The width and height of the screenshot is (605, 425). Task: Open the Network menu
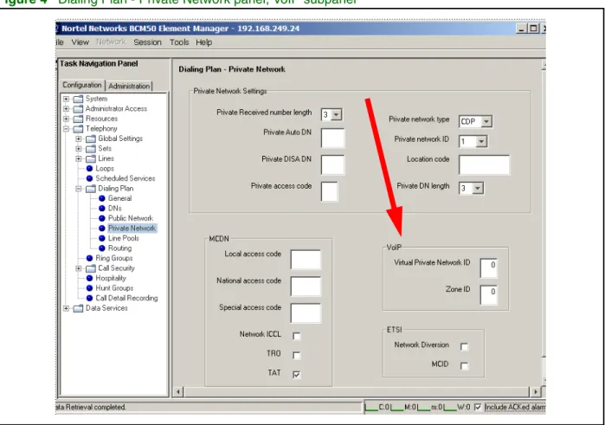(111, 42)
